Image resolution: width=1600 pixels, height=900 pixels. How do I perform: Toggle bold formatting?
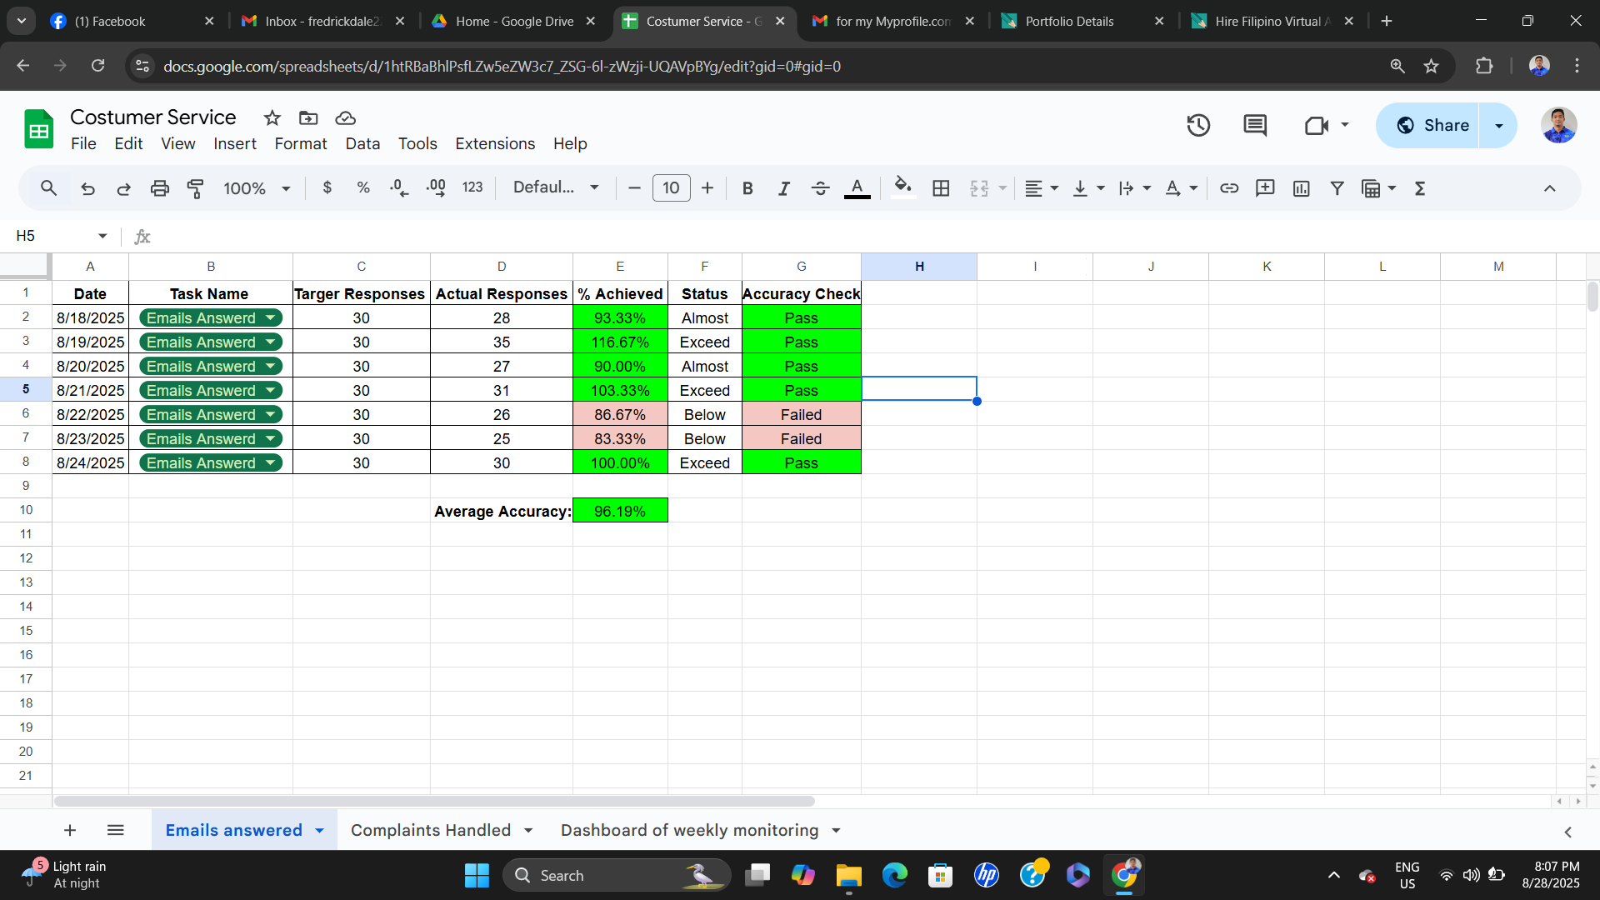[747, 188]
